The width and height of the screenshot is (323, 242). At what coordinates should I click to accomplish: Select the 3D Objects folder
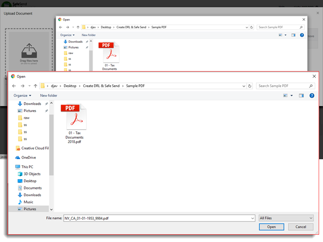(33, 174)
